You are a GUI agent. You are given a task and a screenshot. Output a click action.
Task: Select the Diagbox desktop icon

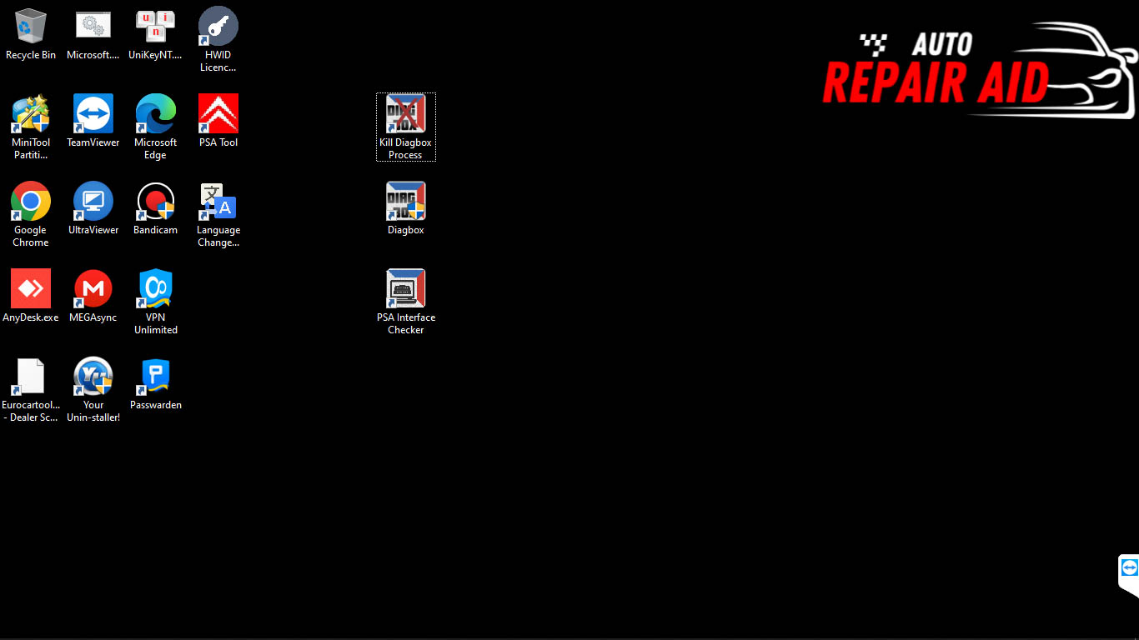click(x=406, y=201)
